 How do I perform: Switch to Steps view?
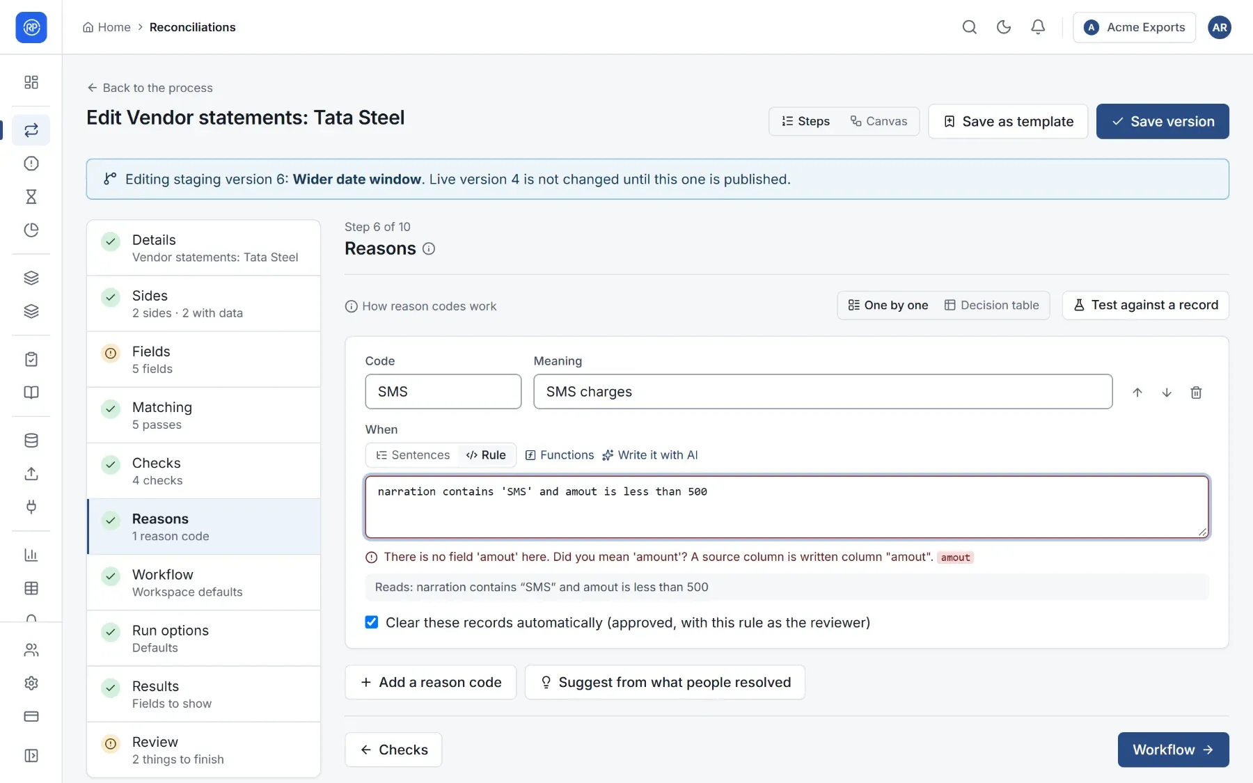pyautogui.click(x=805, y=121)
